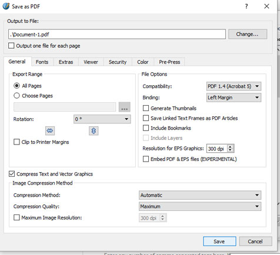Uncheck Compress Text and Vector Graphics
Screen dimensions: 280x255
pyautogui.click(x=12, y=174)
